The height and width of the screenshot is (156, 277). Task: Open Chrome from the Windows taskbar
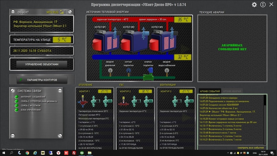point(27,153)
